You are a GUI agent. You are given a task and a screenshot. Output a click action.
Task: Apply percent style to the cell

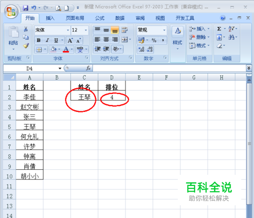click(x=154, y=40)
